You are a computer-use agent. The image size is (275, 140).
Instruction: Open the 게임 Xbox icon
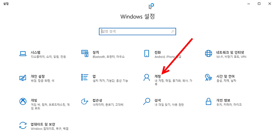coord(23,101)
